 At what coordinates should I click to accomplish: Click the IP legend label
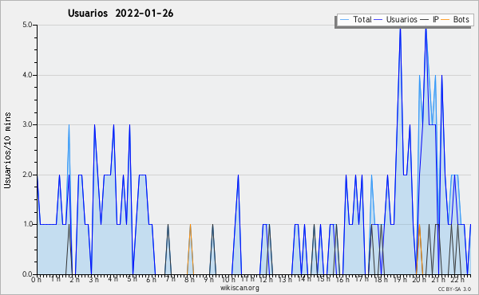[x=436, y=19]
